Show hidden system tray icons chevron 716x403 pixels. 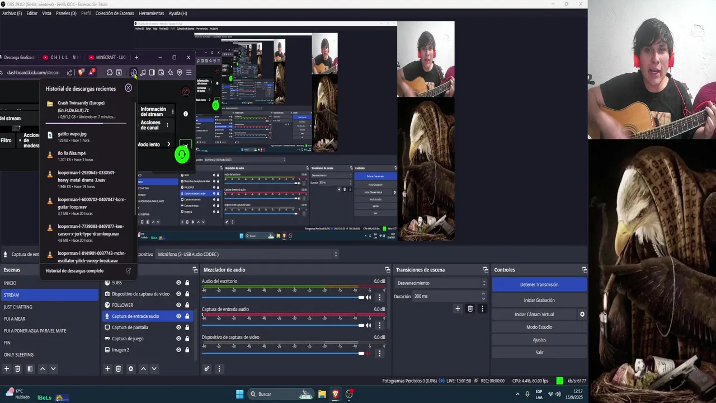click(516, 394)
